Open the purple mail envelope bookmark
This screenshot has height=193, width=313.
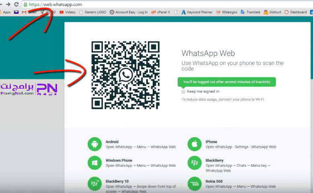(16, 12)
